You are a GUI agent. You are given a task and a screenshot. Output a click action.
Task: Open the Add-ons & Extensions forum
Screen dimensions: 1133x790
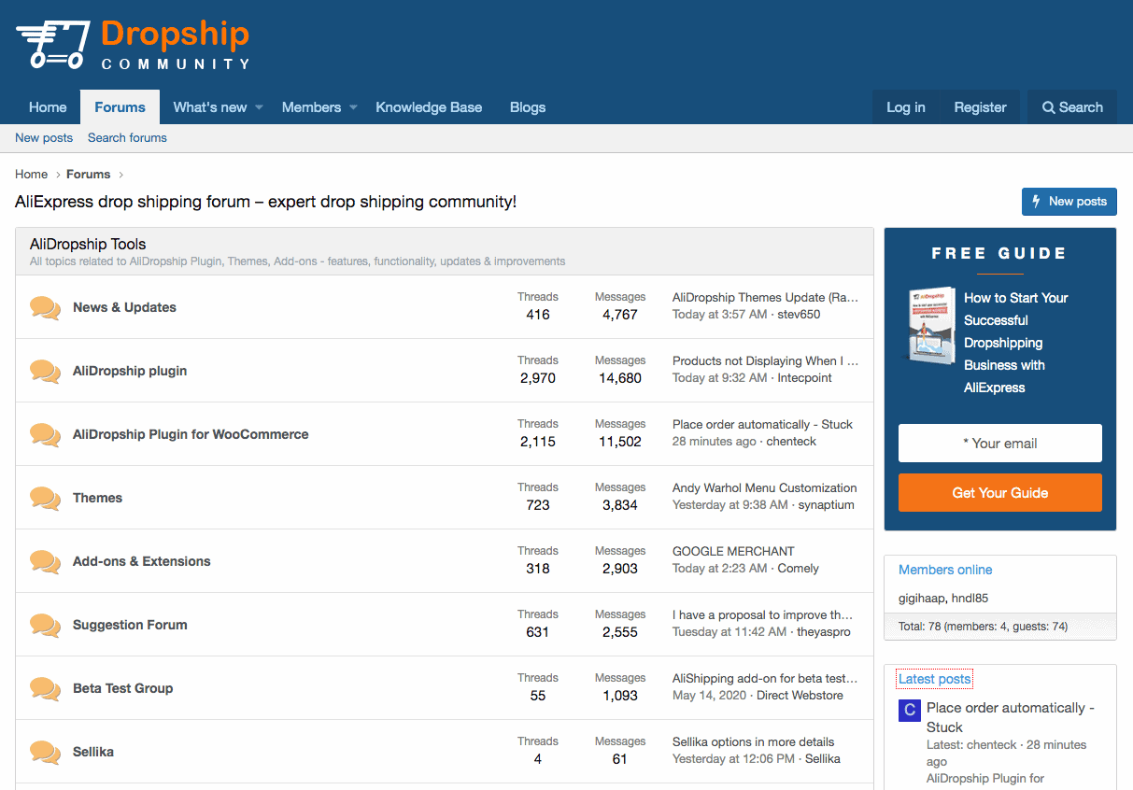142,561
